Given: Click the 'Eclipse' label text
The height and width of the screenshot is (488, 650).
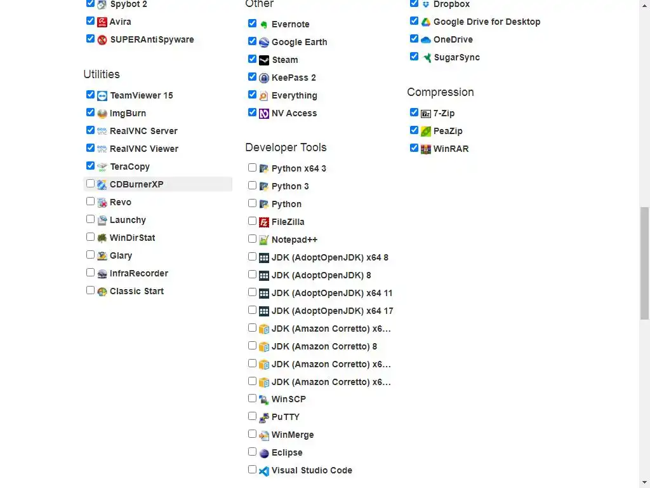Looking at the screenshot, I should coord(287,452).
